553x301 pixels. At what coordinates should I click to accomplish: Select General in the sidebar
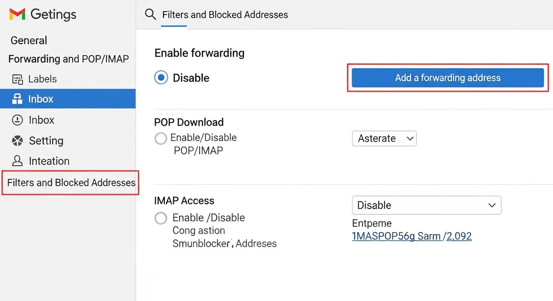[x=29, y=40]
